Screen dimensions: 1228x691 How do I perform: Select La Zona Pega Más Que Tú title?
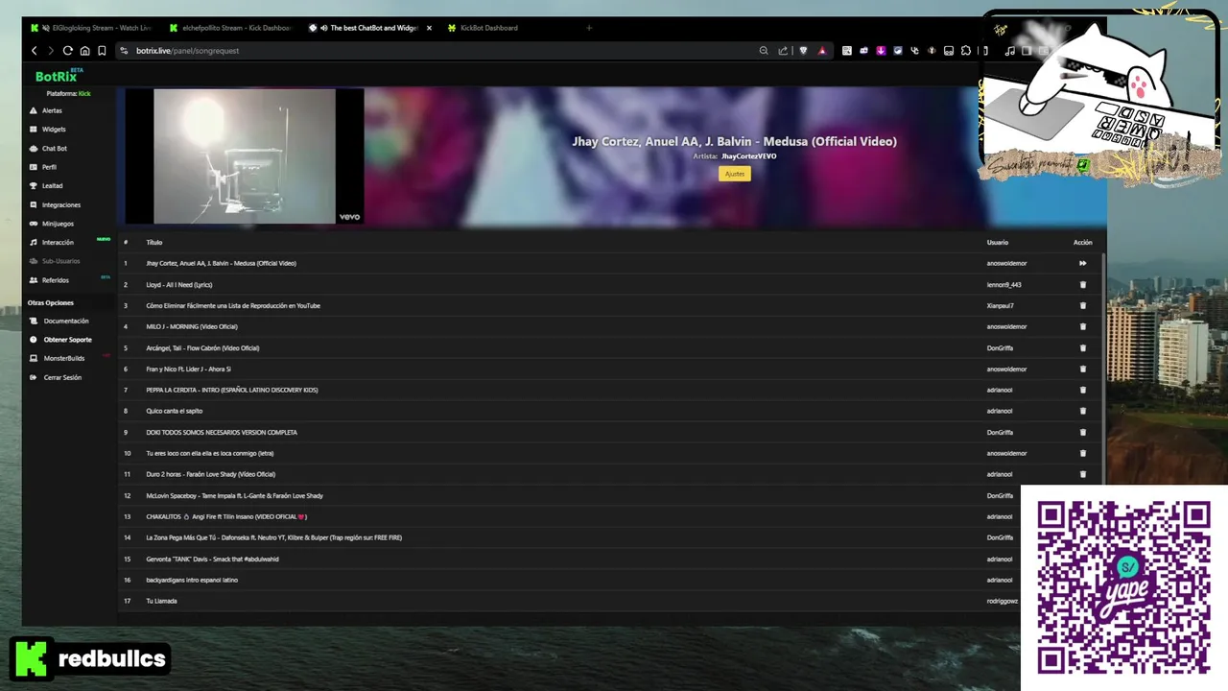tap(273, 537)
